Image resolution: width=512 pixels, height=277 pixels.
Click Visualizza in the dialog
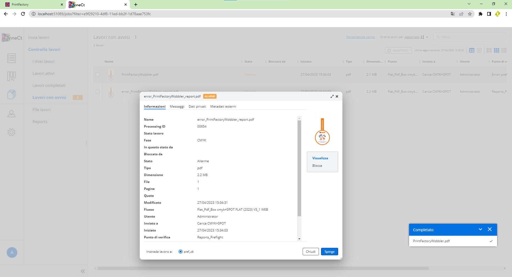coord(320,158)
